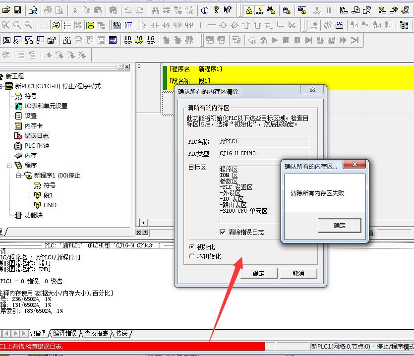Click the horizontal scrollbar left arrow
The height and width of the screenshot is (356, 414).
(x=143, y=223)
